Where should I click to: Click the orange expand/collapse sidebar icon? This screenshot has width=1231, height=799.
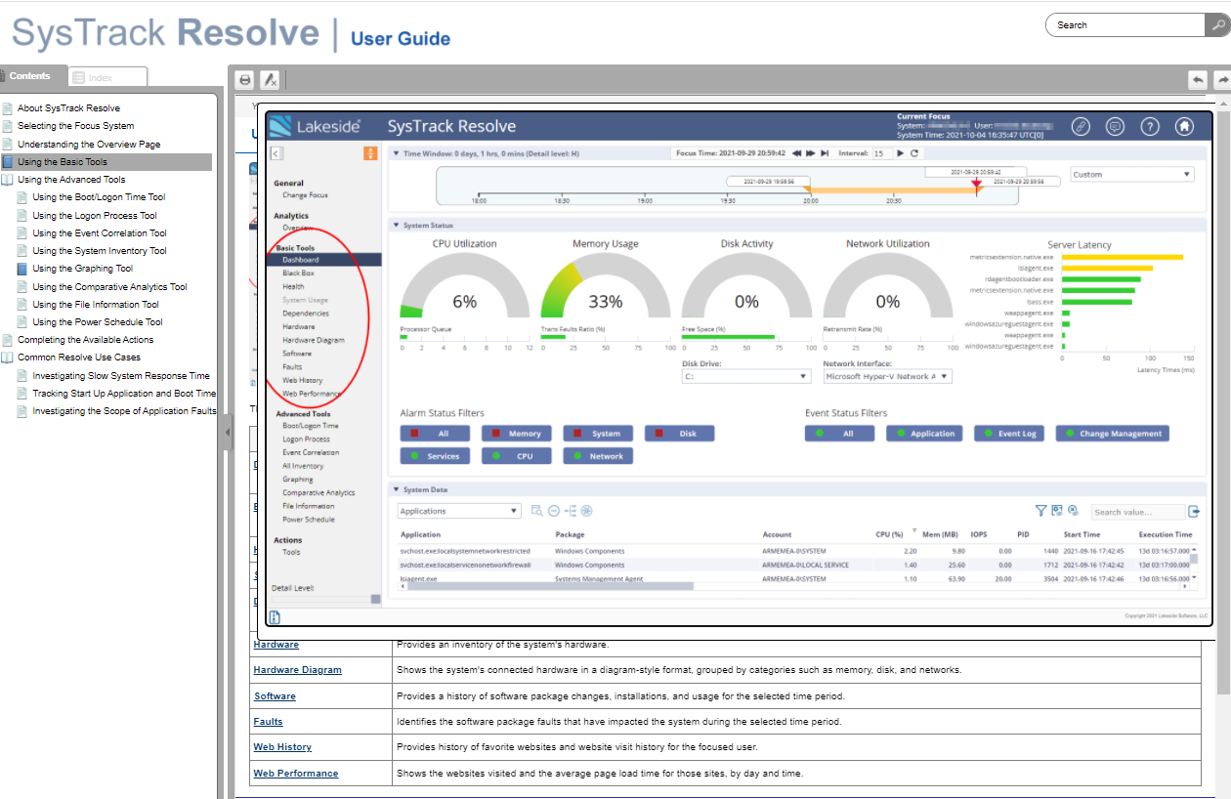click(x=370, y=153)
